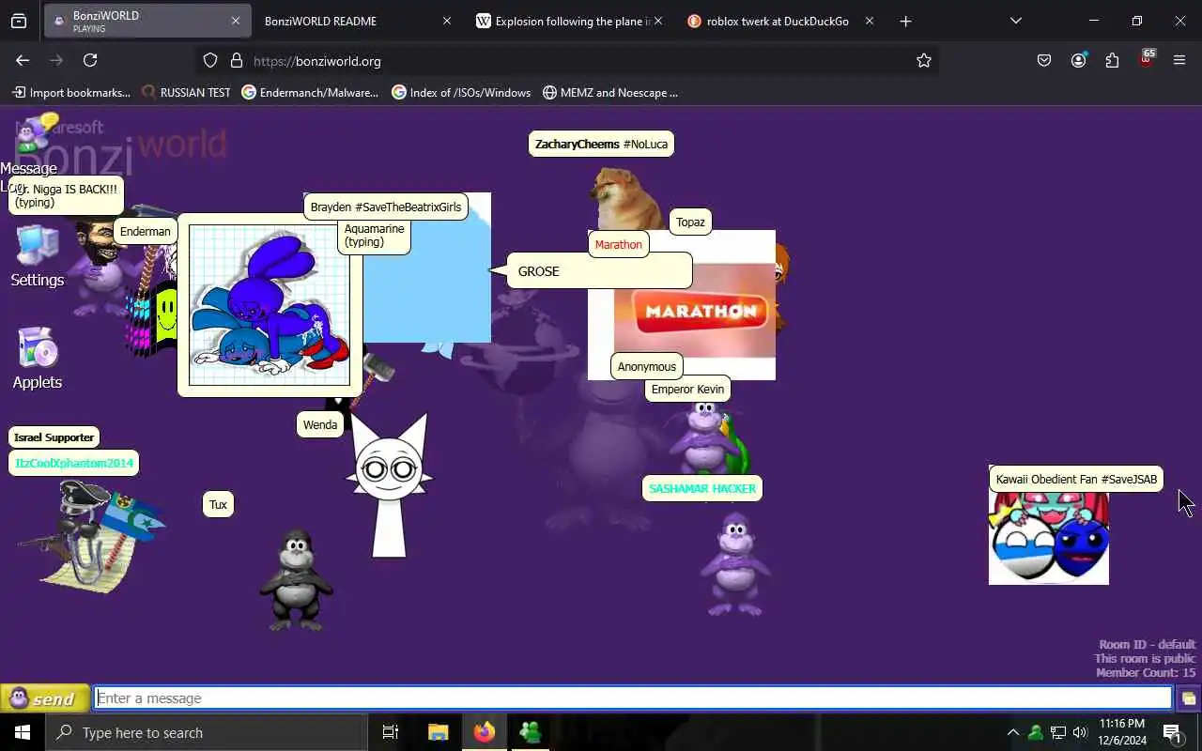Open the Firefox application menu
Screen dimensions: 1202x751
(x=1179, y=60)
